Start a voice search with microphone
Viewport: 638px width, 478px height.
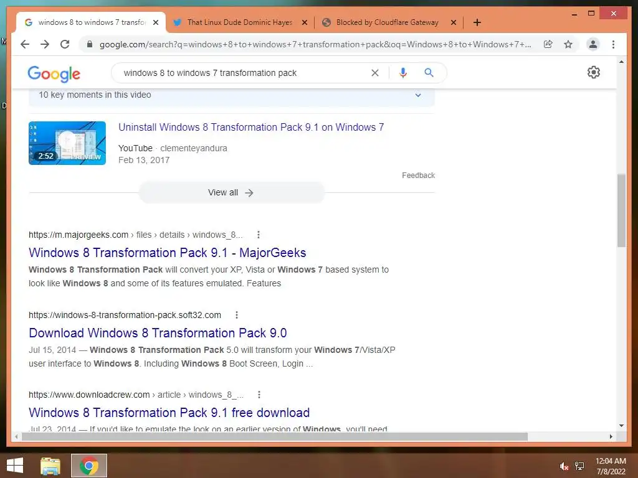(x=403, y=73)
